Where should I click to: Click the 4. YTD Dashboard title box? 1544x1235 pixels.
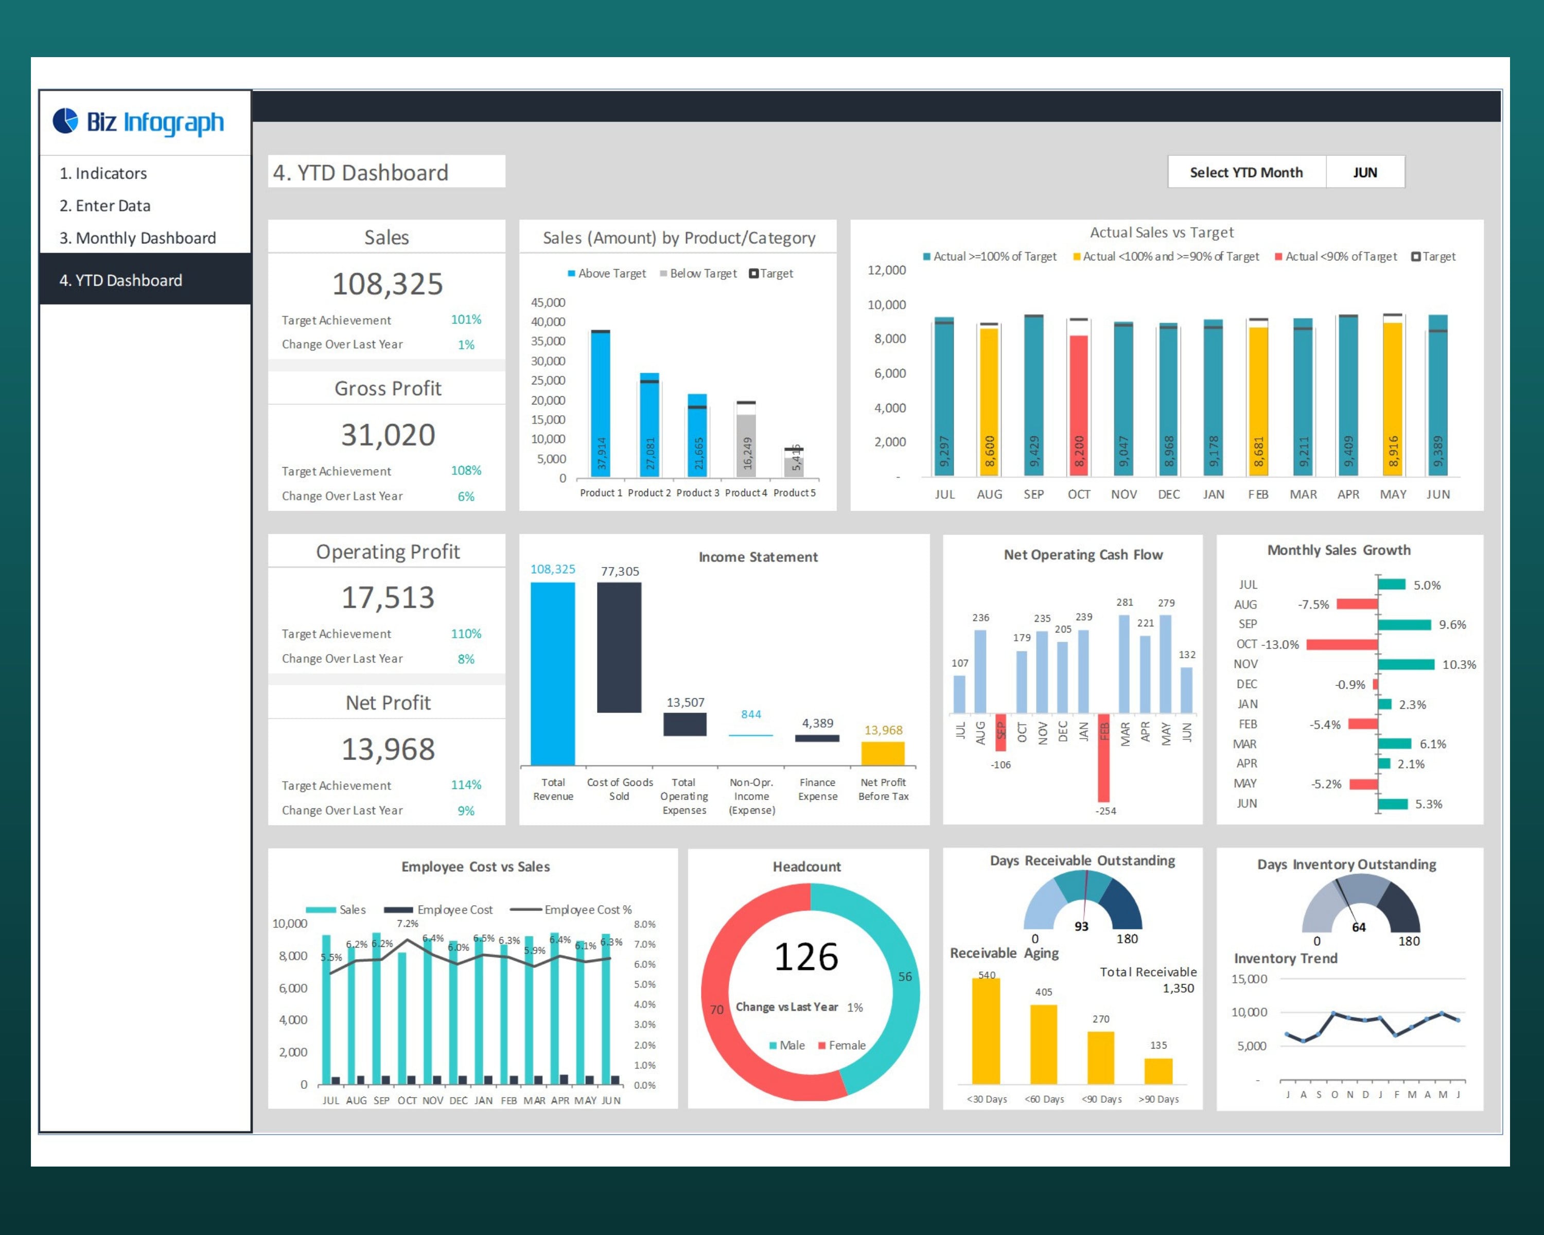coord(387,172)
